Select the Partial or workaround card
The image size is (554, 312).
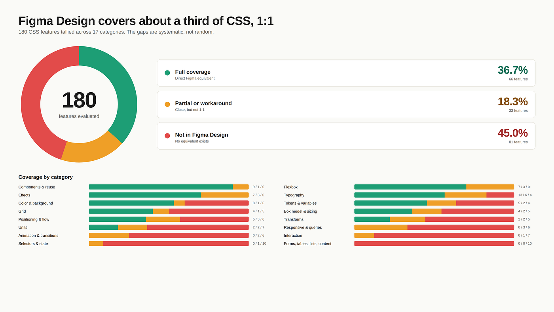click(x=346, y=105)
